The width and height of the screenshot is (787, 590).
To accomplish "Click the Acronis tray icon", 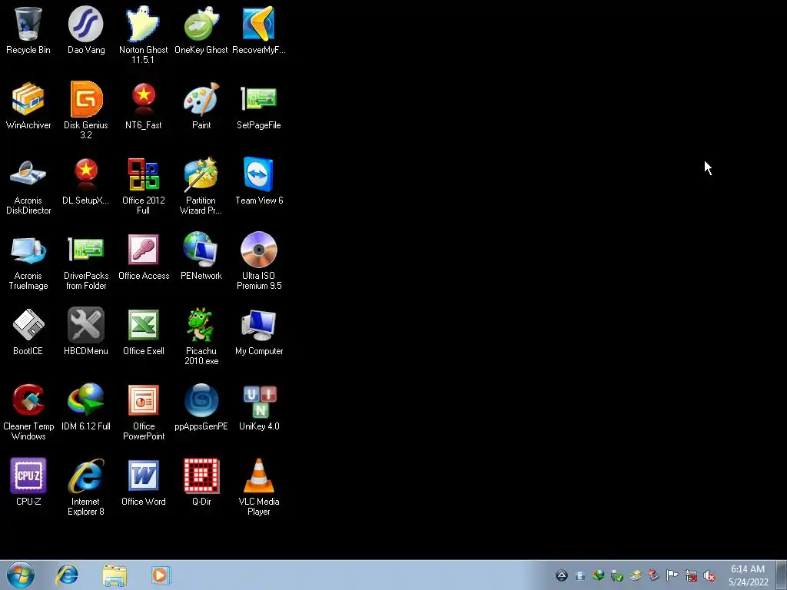I will [x=562, y=575].
